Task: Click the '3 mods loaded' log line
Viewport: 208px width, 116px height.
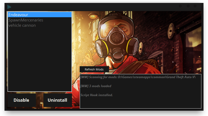Action: (x=96, y=86)
